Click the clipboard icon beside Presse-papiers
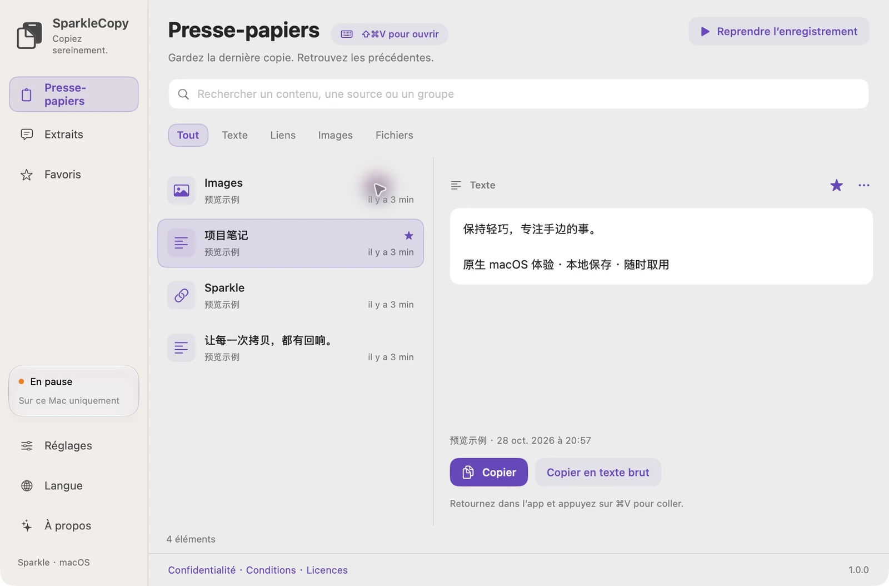This screenshot has height=586, width=889. pyautogui.click(x=27, y=95)
